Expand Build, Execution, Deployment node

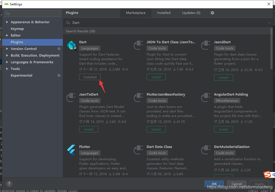click(x=7, y=55)
